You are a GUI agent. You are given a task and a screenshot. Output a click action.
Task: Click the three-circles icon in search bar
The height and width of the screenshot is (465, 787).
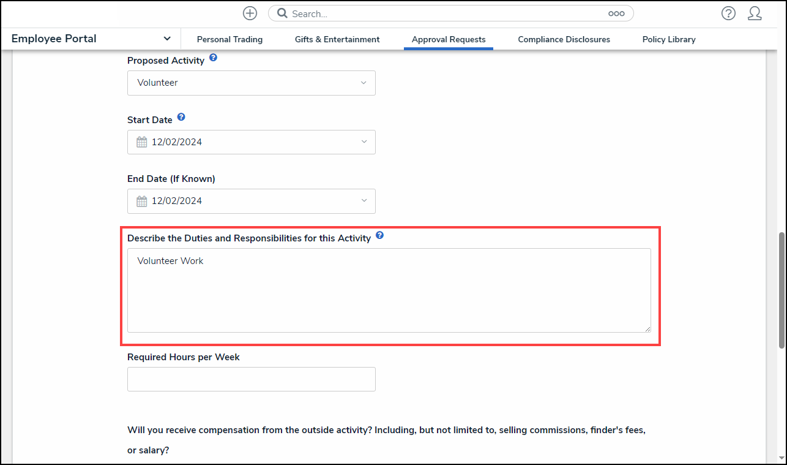(616, 13)
